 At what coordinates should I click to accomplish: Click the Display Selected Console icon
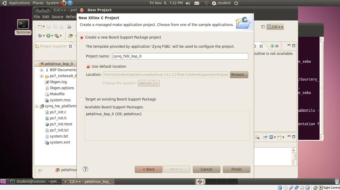(x=271, y=137)
